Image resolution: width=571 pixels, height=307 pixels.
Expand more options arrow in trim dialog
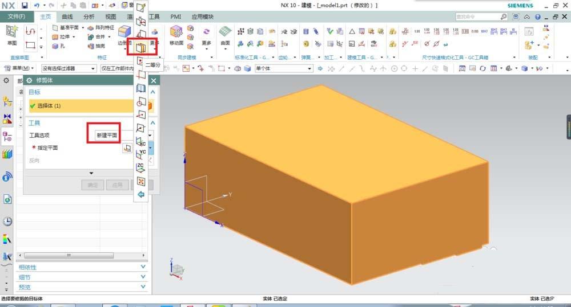coord(90,173)
